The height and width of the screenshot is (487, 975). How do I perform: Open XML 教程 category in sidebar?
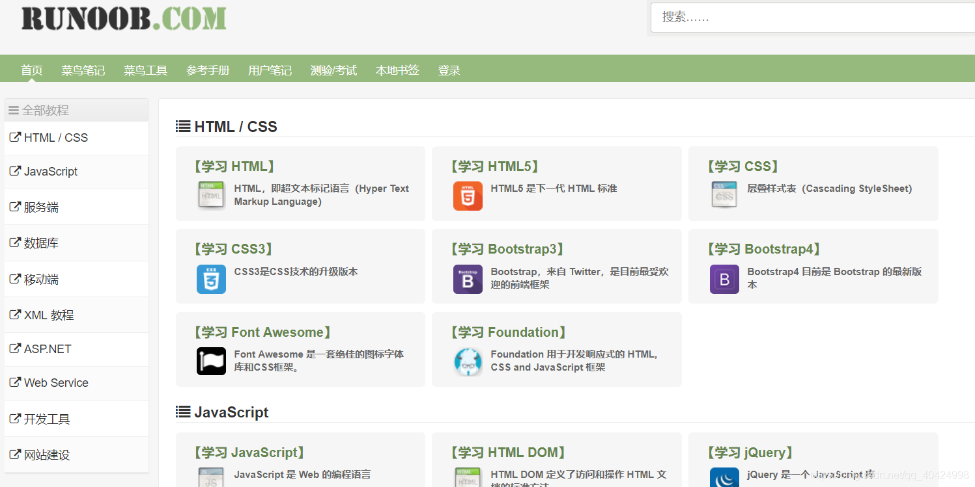76,315
